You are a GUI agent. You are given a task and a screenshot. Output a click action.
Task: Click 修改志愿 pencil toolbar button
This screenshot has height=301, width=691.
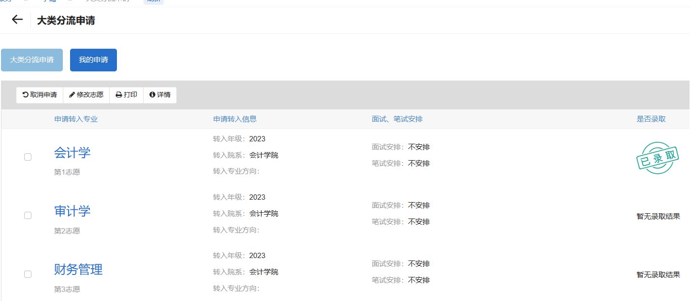tap(86, 95)
